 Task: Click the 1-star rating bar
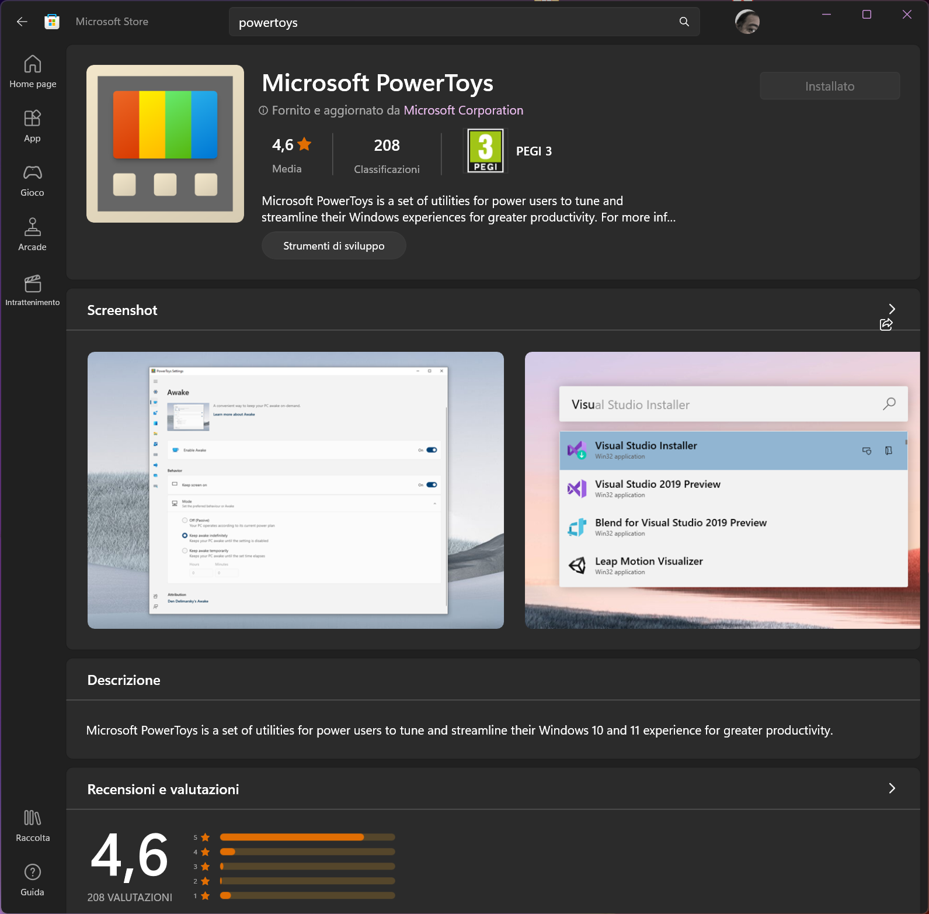[x=308, y=896]
